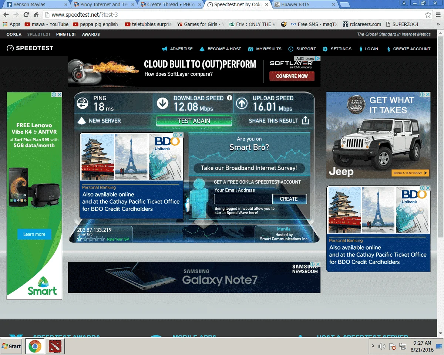The image size is (444, 355).
Task: Bookmark page with the star icon
Action: (x=428, y=15)
